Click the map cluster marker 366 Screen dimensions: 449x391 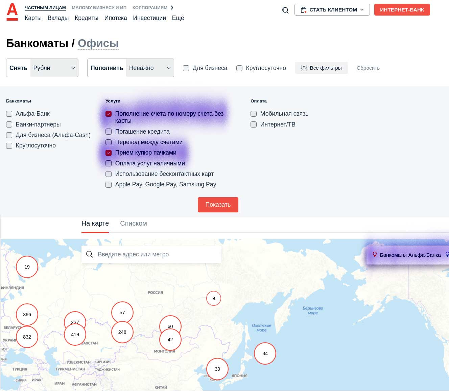(27, 315)
